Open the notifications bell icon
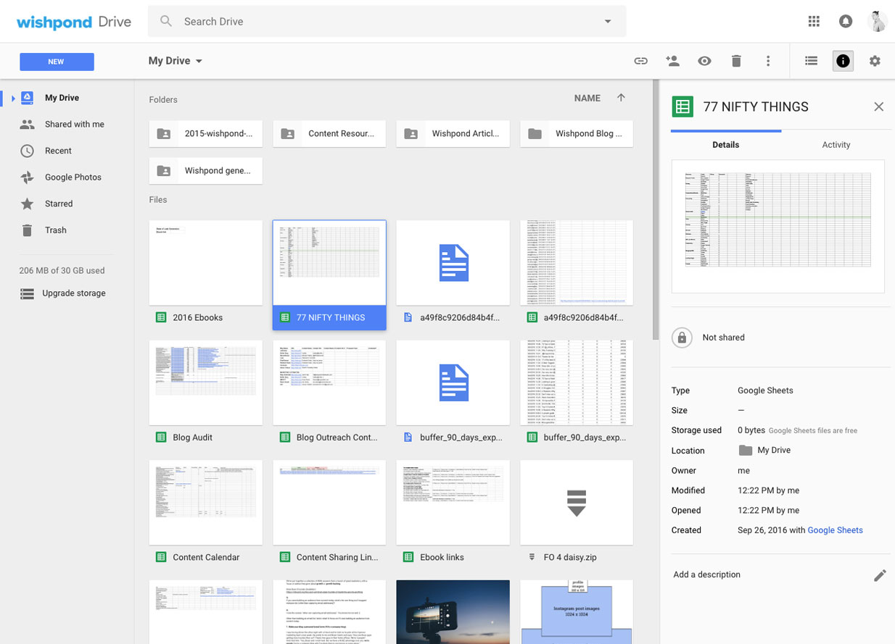 tap(845, 22)
